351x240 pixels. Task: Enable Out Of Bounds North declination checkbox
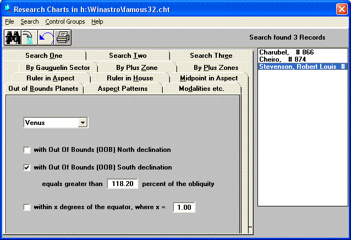[x=27, y=150]
